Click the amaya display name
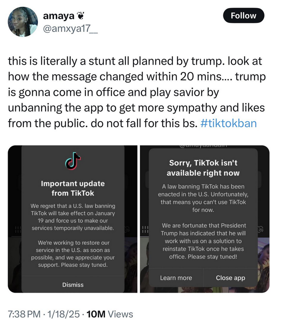This screenshot has width=282, height=322. pyautogui.click(x=59, y=16)
